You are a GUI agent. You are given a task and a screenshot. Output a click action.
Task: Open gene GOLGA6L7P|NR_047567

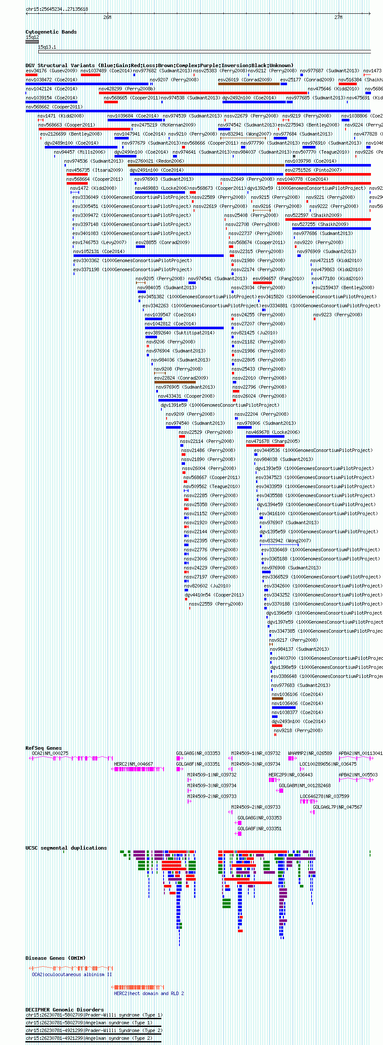(x=337, y=807)
